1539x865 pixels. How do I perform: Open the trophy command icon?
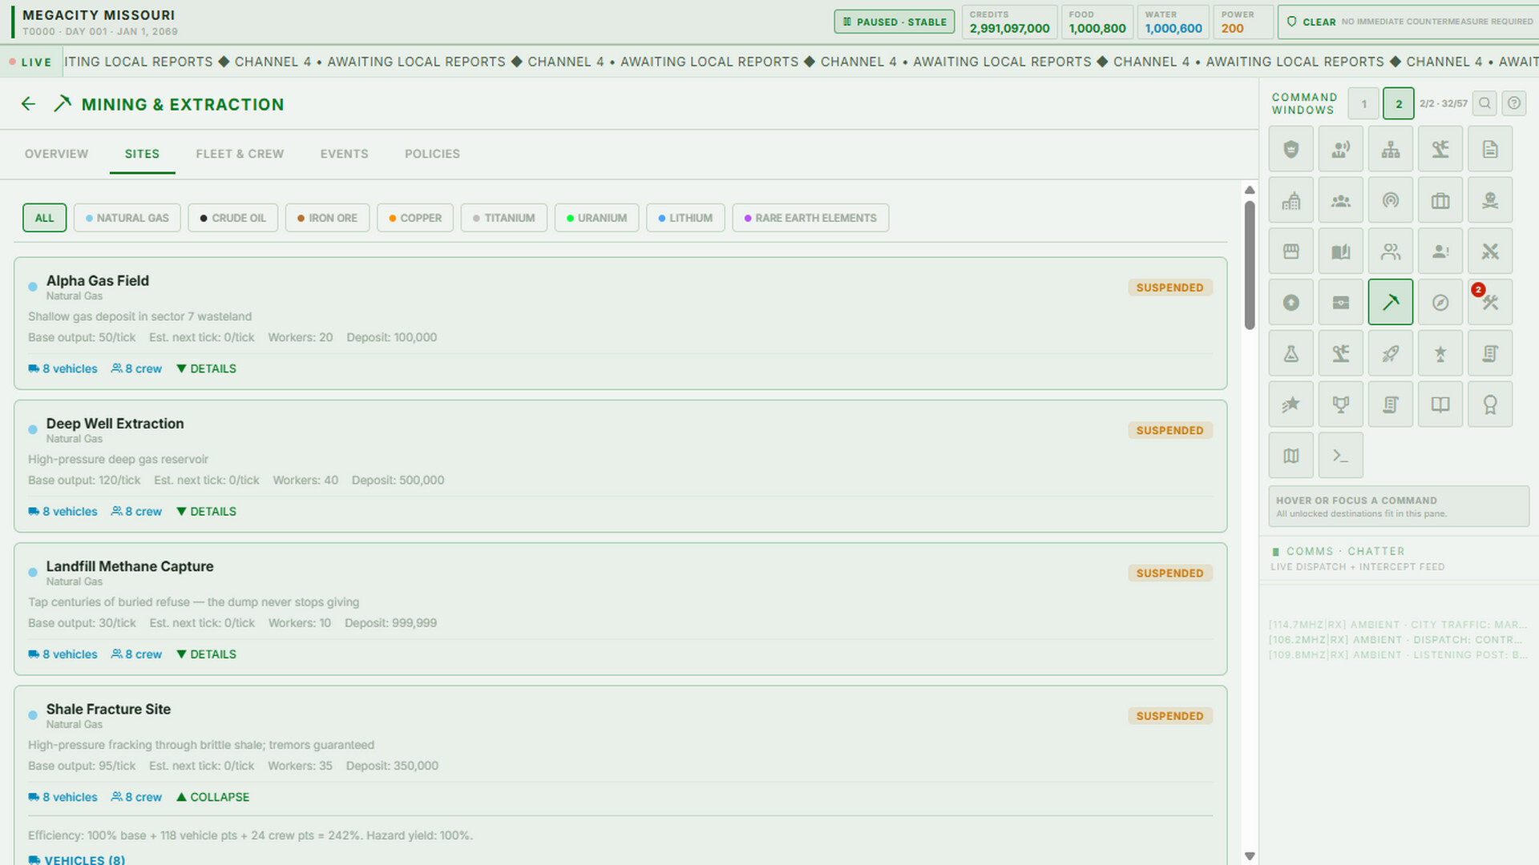click(x=1340, y=404)
